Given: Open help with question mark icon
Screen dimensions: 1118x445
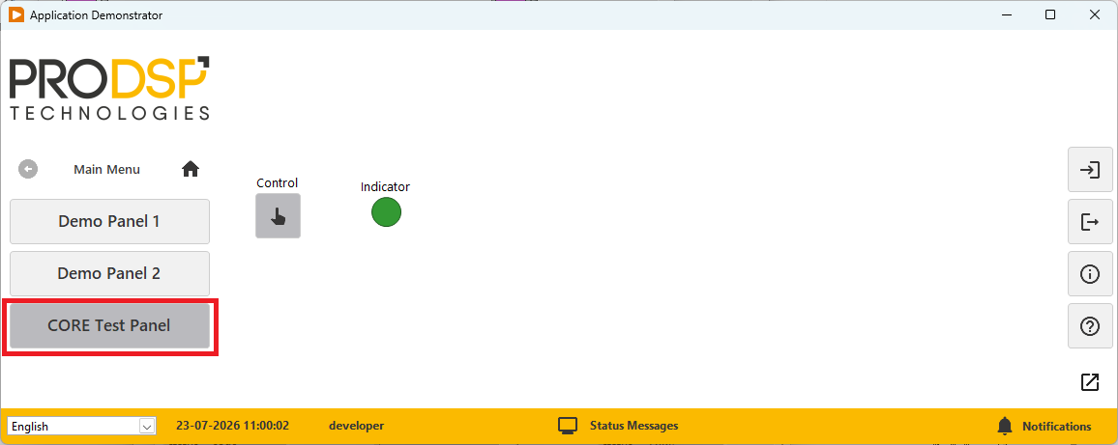Looking at the screenshot, I should point(1090,326).
